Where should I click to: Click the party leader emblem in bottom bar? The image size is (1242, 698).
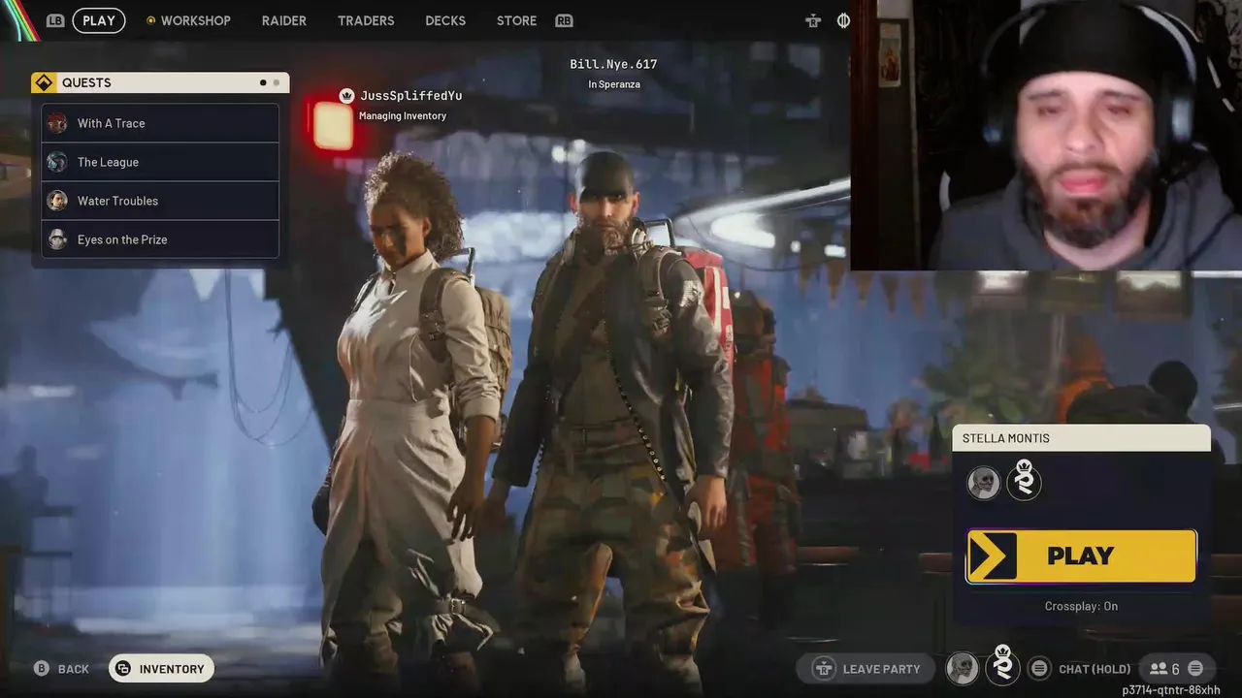coord(1003,665)
